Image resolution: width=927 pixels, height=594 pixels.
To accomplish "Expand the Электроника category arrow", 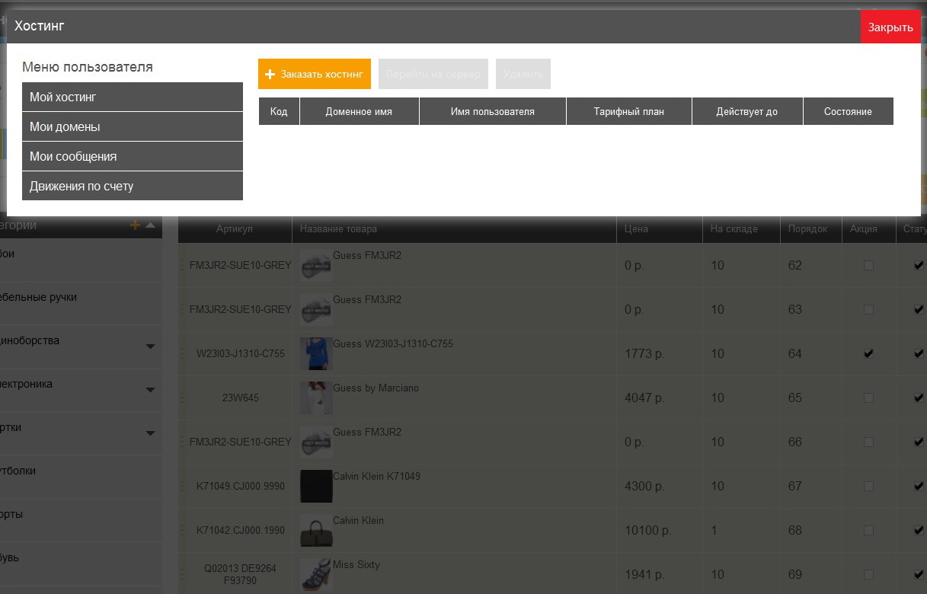I will click(150, 390).
